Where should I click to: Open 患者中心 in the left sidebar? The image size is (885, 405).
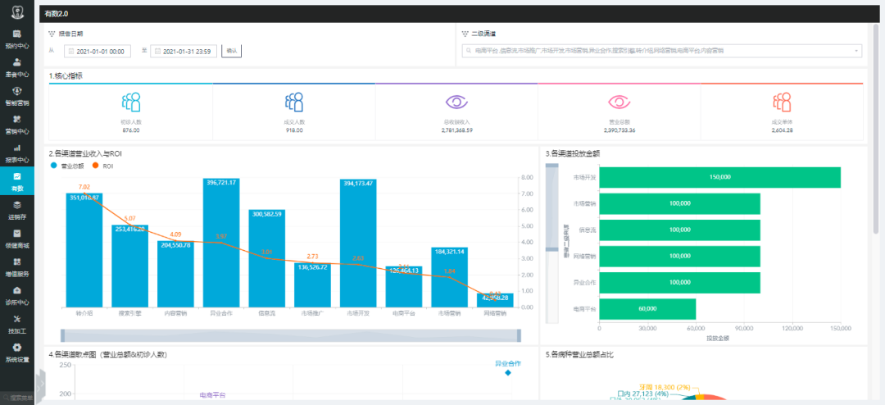point(17,67)
